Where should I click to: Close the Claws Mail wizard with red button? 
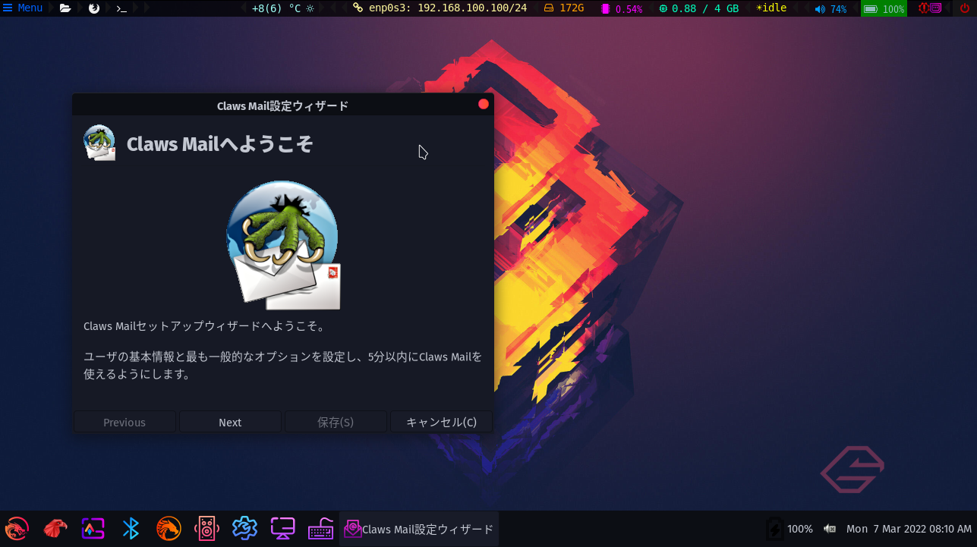(484, 104)
